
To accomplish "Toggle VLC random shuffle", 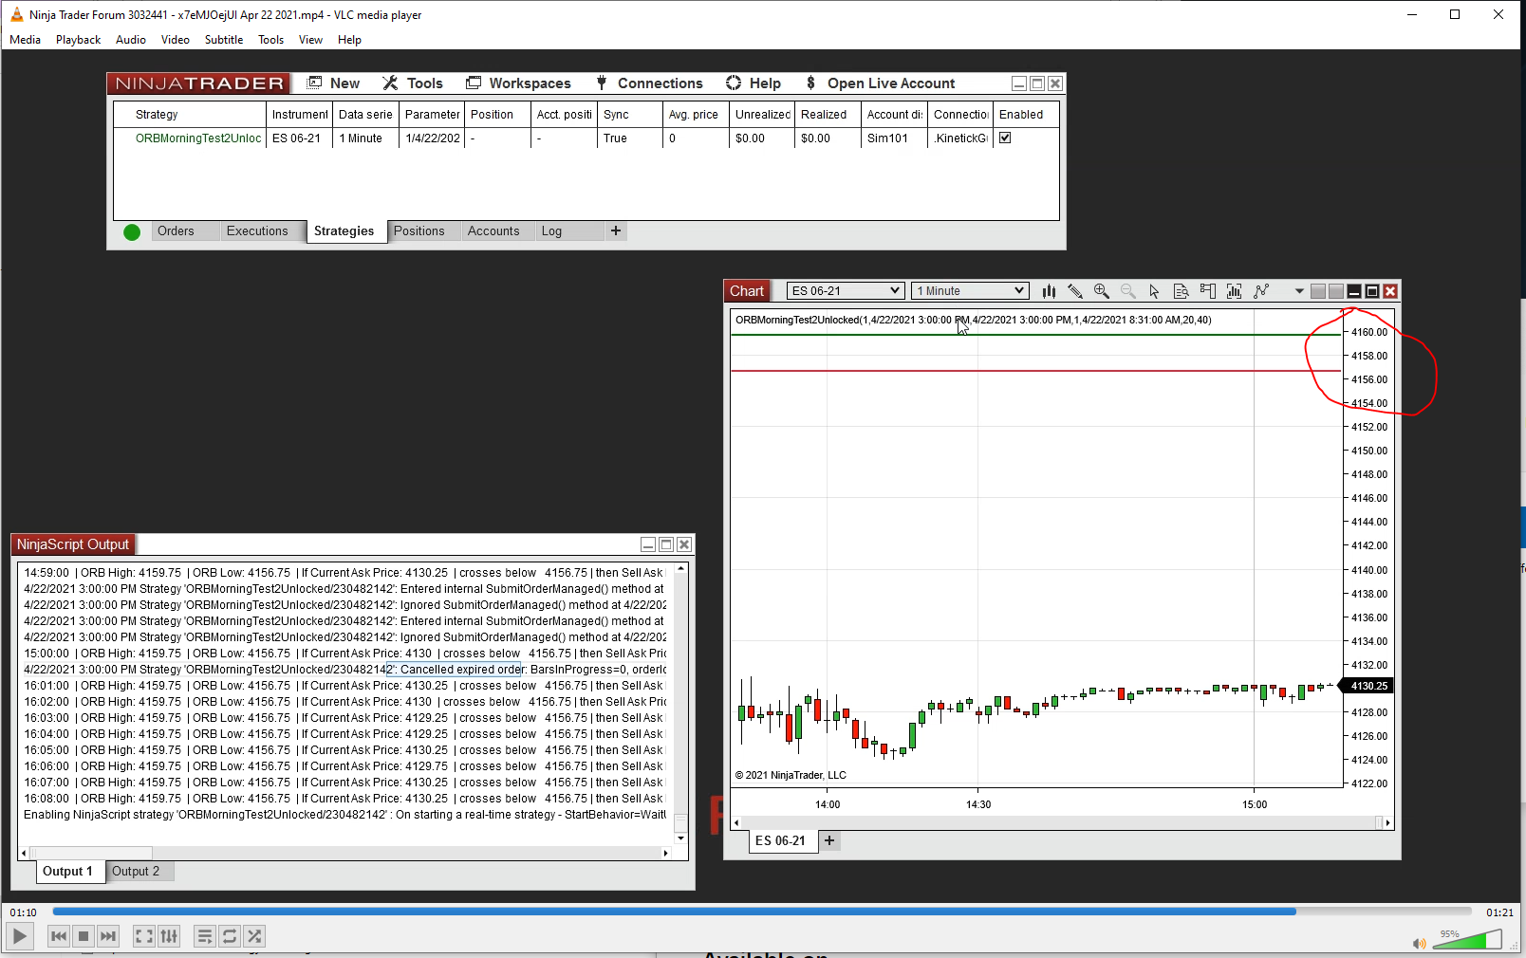I will pos(254,936).
